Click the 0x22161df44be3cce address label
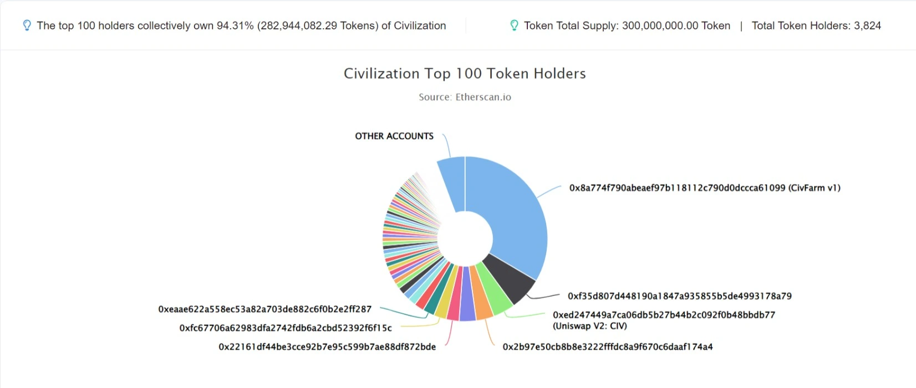Image resolution: width=916 pixels, height=388 pixels. (x=327, y=347)
